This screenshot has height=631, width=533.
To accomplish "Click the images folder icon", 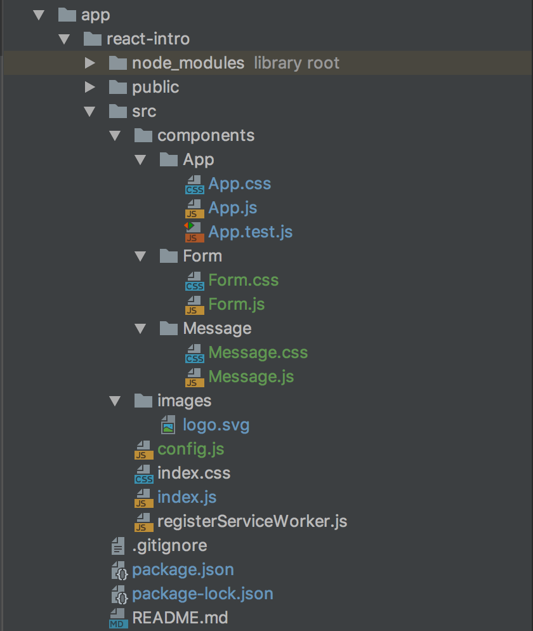I will click(143, 401).
